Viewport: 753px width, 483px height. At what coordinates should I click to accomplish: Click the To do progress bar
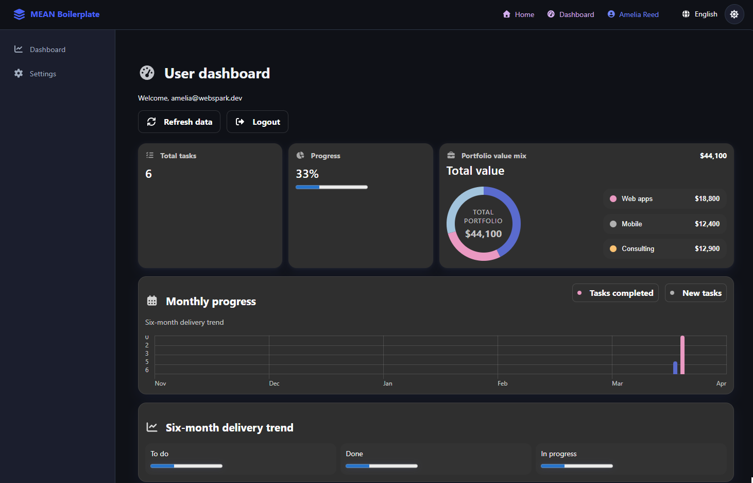click(x=186, y=466)
